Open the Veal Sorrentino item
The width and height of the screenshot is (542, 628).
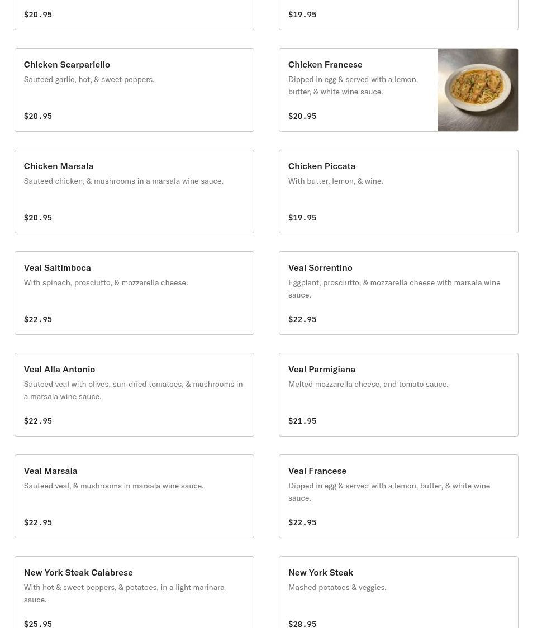click(x=398, y=293)
